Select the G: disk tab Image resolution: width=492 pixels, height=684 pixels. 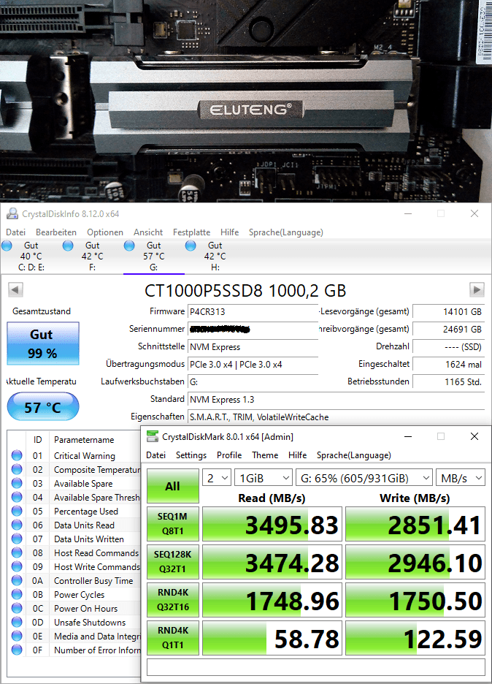coord(154,256)
